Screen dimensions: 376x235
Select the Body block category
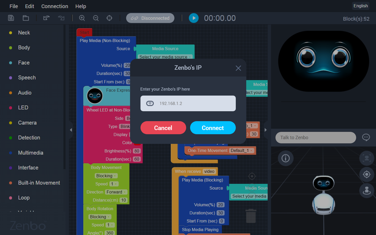[x=24, y=48]
